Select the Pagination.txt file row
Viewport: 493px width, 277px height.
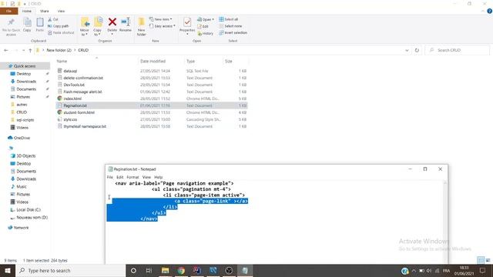152,105
